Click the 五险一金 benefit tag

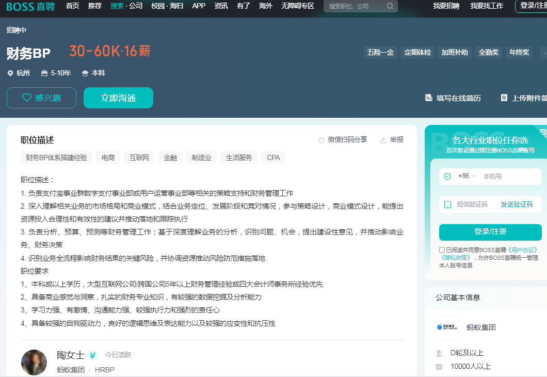pos(380,52)
